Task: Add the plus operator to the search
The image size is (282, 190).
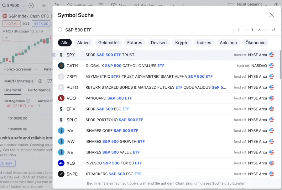Action: pyautogui.click(x=252, y=30)
